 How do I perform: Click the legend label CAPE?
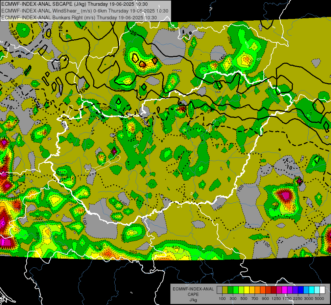tap(193, 294)
